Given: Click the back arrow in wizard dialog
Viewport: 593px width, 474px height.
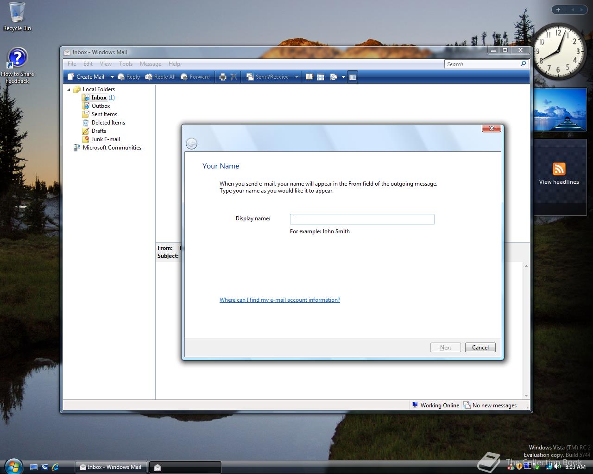Looking at the screenshot, I should tap(191, 143).
